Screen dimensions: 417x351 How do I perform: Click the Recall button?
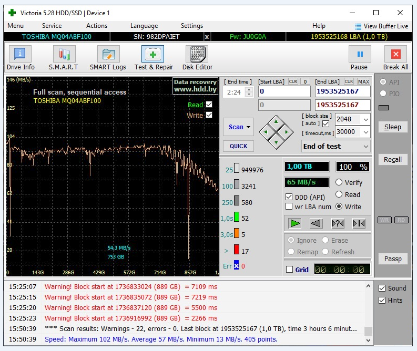coord(393,159)
